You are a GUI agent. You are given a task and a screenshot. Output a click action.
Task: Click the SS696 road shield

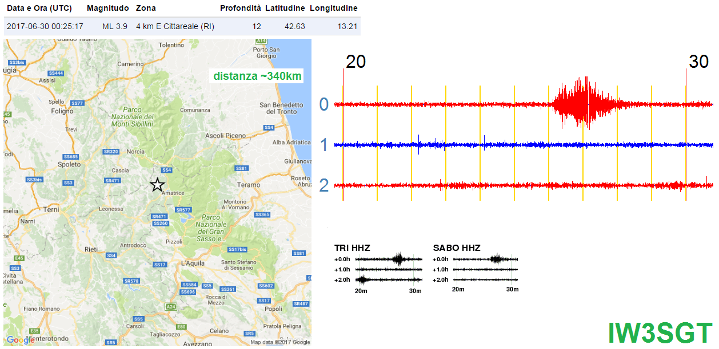[x=187, y=291]
